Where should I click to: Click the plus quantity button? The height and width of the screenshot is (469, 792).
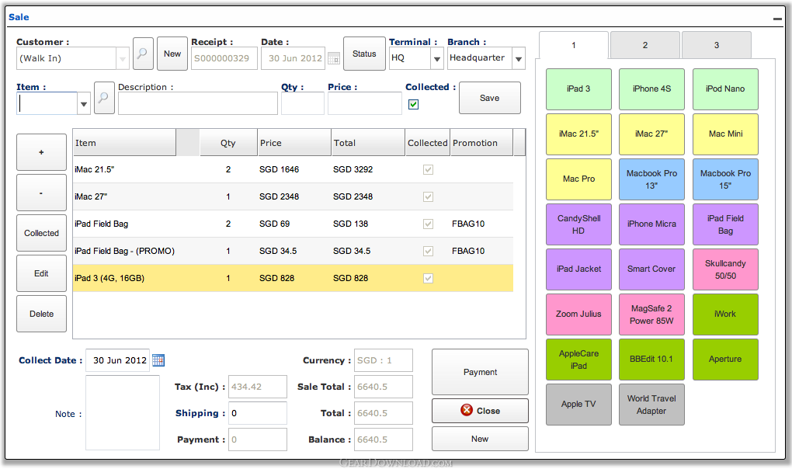coord(41,152)
